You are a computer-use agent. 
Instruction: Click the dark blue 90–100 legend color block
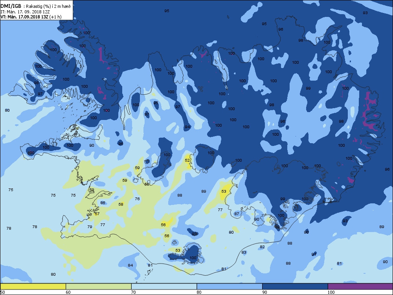click(295, 286)
